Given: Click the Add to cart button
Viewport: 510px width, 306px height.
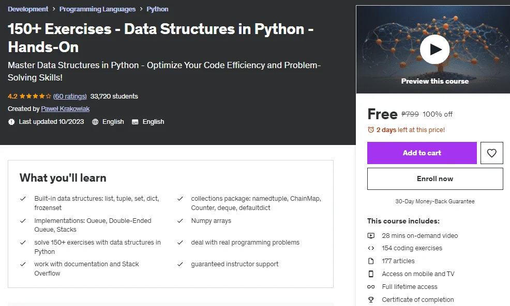Looking at the screenshot, I should coord(422,153).
